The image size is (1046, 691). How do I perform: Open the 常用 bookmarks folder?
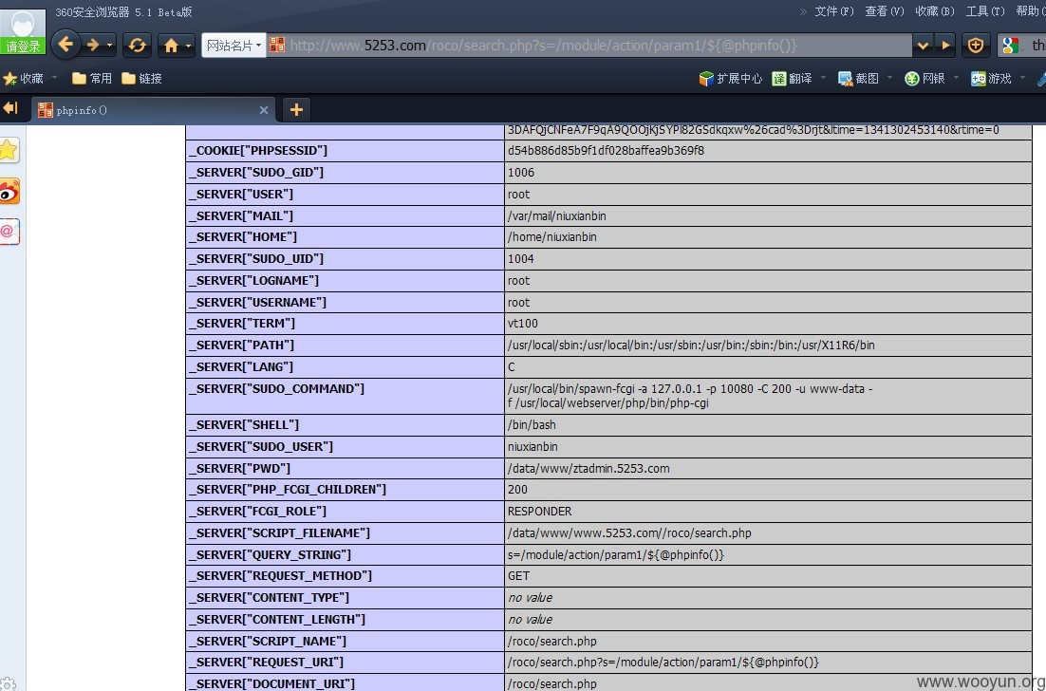pyautogui.click(x=92, y=79)
